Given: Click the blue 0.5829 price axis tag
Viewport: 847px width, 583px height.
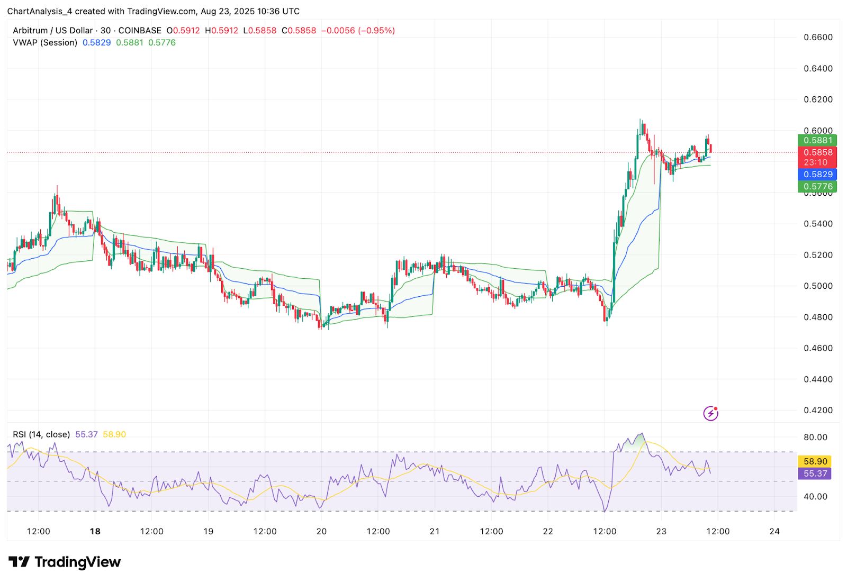Looking at the screenshot, I should (x=817, y=174).
